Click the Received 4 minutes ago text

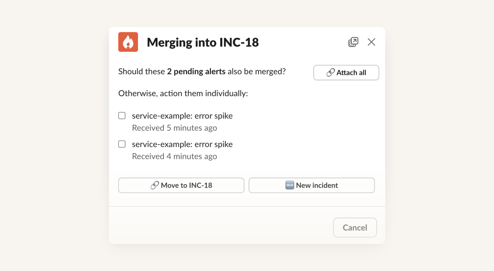[174, 157]
